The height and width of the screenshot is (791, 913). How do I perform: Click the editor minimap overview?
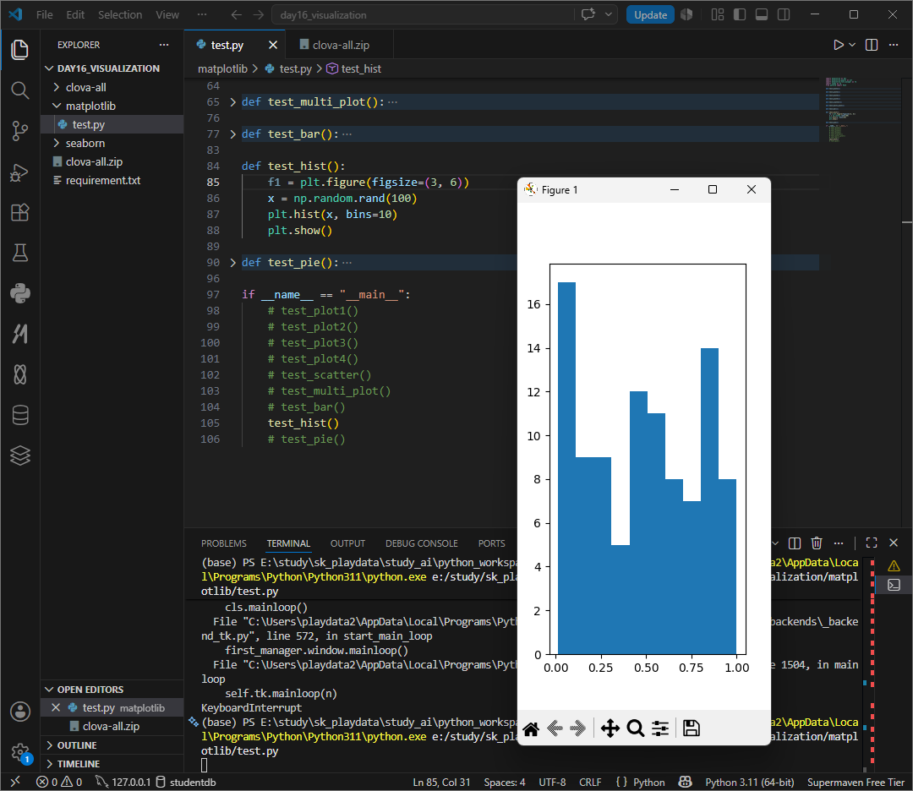(x=863, y=111)
